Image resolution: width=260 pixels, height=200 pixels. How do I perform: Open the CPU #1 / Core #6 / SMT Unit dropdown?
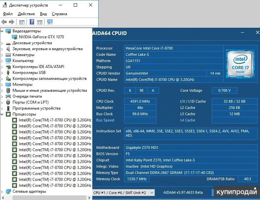123,193
